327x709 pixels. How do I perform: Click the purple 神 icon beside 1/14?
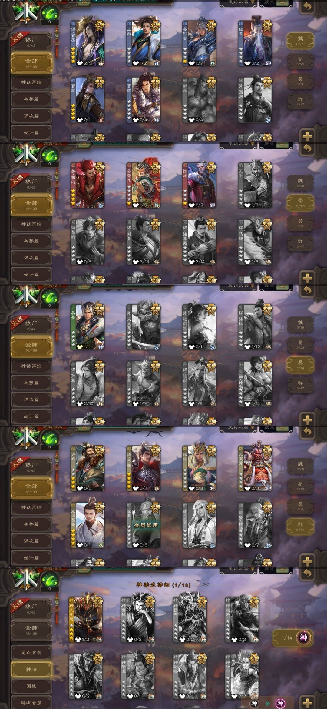(x=303, y=637)
